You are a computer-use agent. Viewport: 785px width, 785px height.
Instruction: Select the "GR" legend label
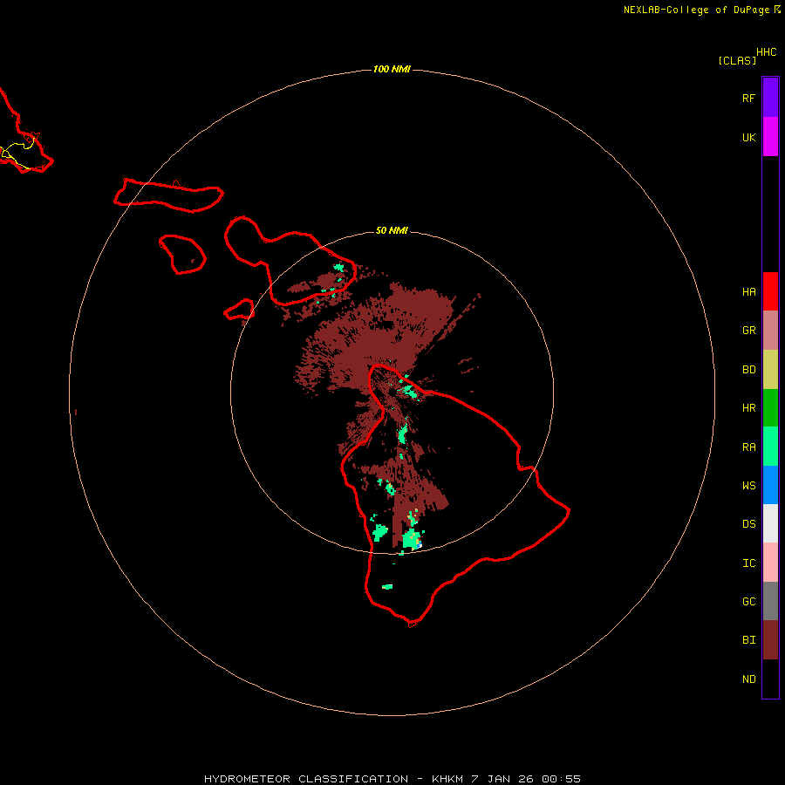point(748,331)
